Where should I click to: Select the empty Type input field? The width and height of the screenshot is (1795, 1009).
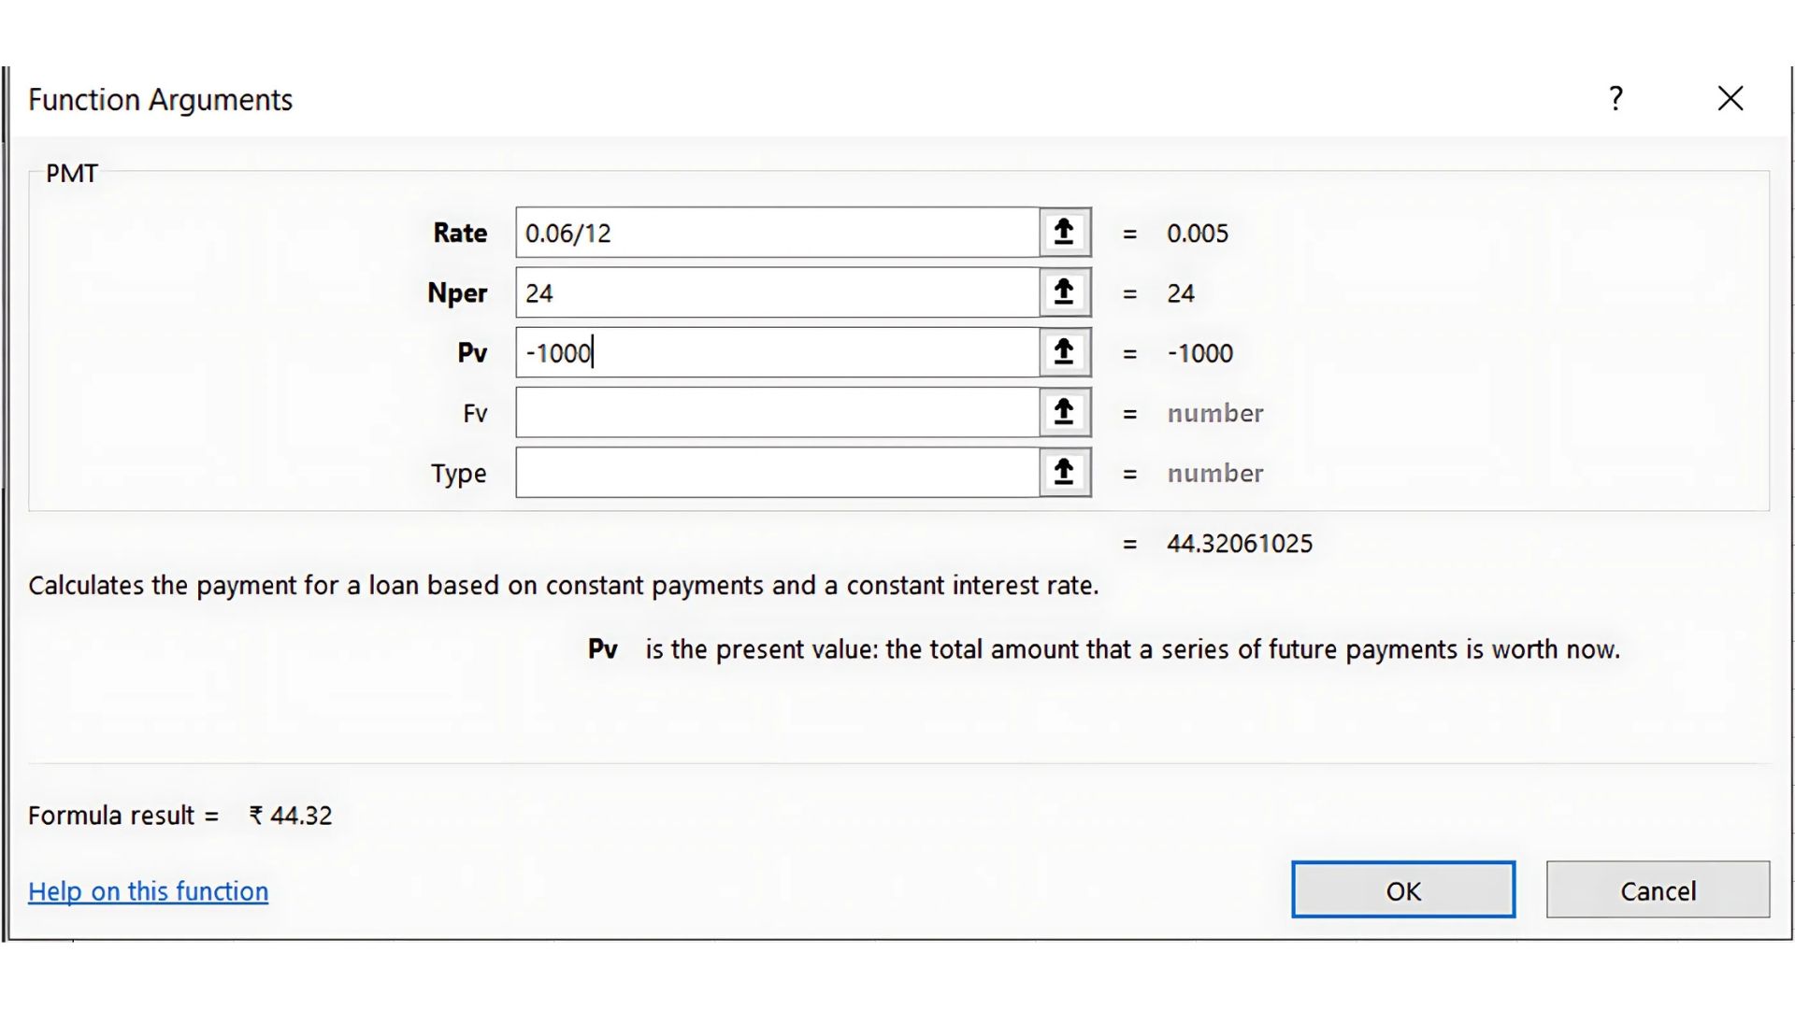[776, 472]
